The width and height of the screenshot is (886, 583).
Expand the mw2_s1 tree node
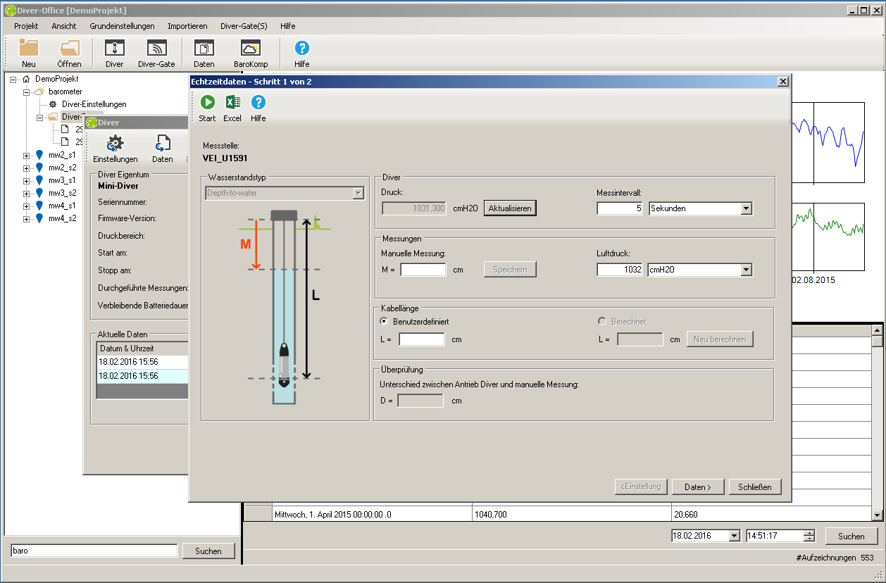tap(27, 155)
